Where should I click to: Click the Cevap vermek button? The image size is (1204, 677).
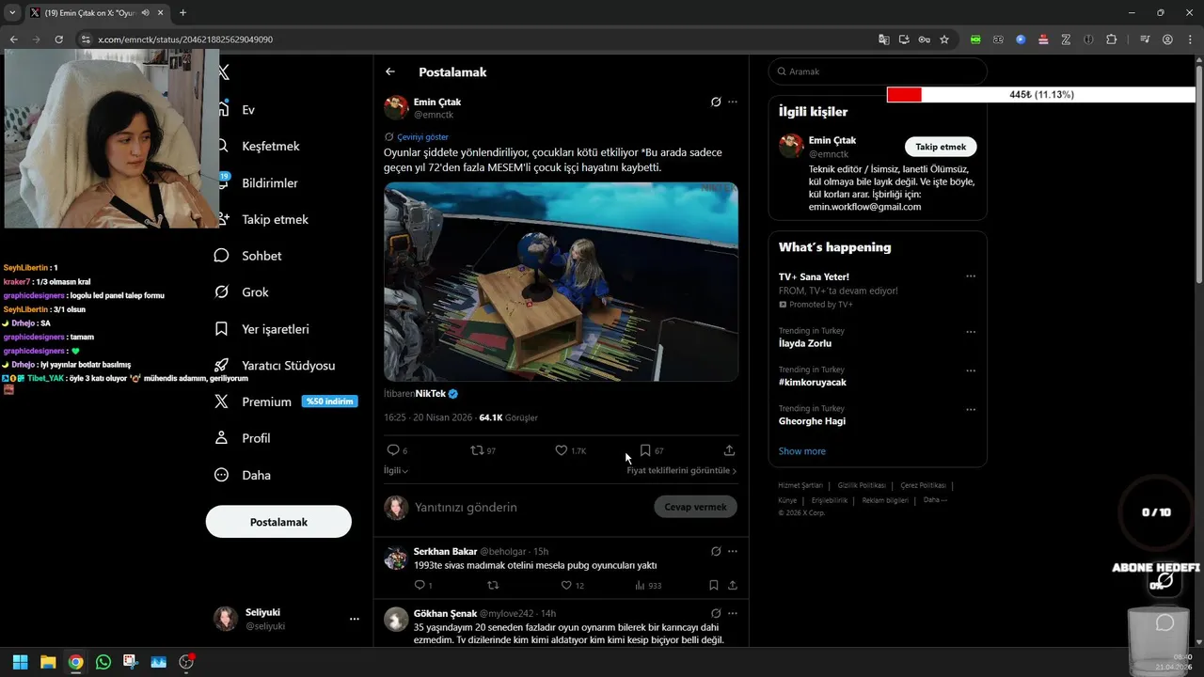[695, 507]
